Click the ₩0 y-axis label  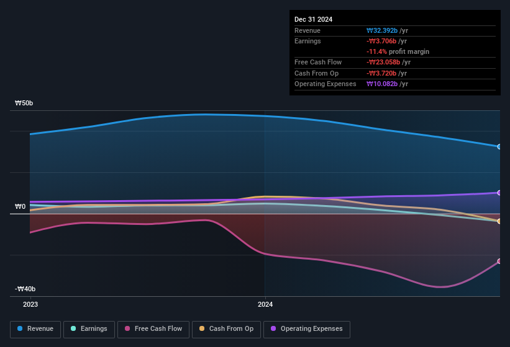coord(20,206)
